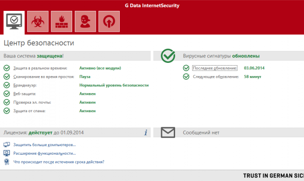
Task: Open the Брандмауэр option
Action: 25,85
